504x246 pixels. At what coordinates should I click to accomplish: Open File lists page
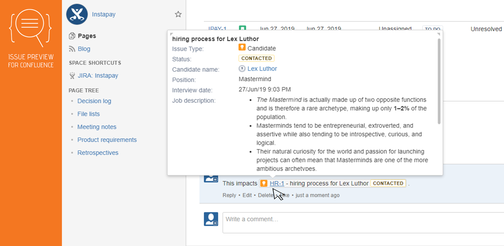click(x=88, y=114)
